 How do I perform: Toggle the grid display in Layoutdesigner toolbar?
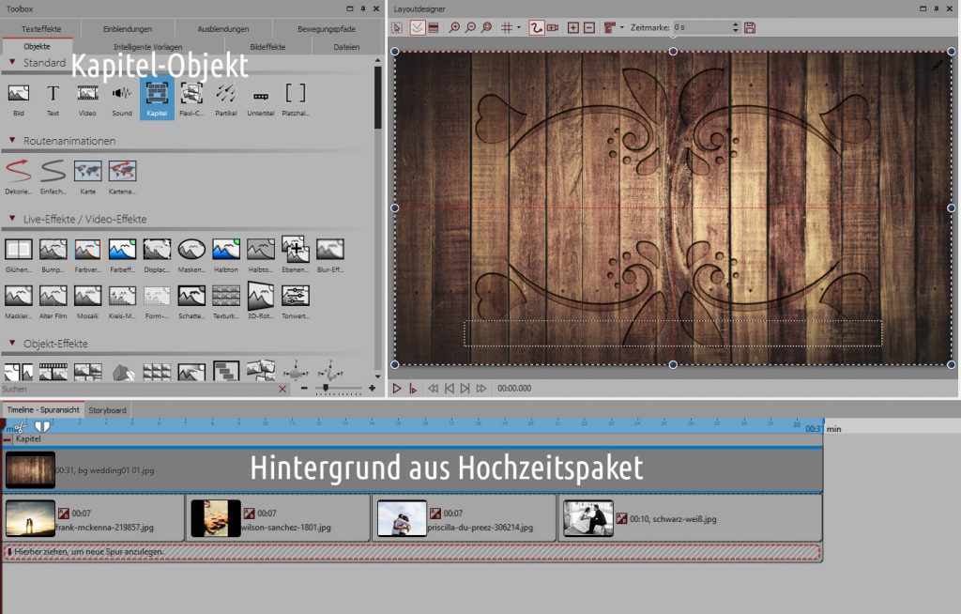coord(507,28)
